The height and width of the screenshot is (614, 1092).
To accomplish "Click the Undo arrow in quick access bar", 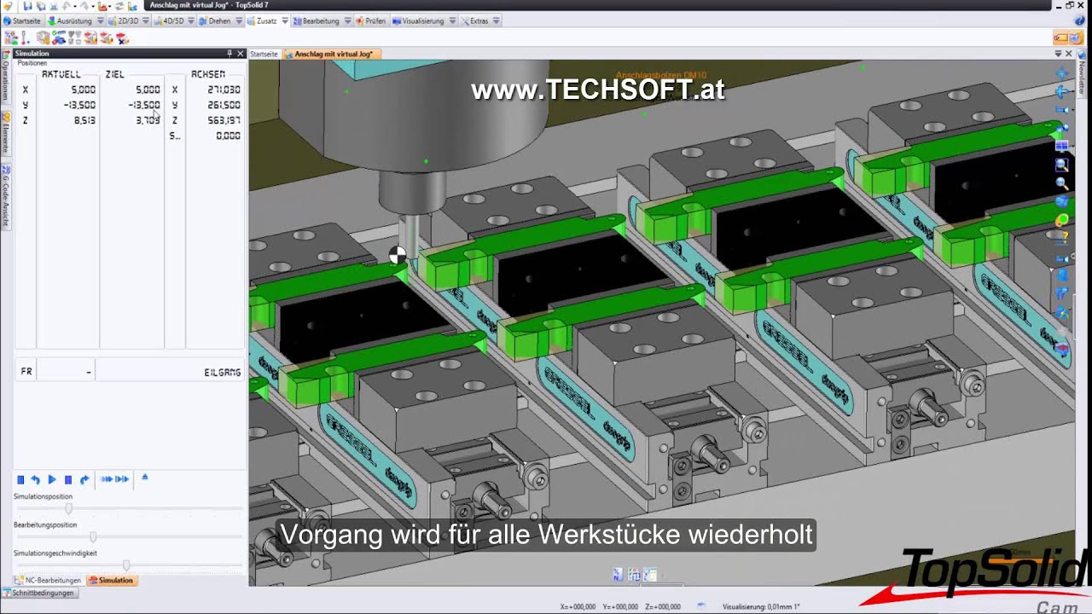I will pos(67,6).
